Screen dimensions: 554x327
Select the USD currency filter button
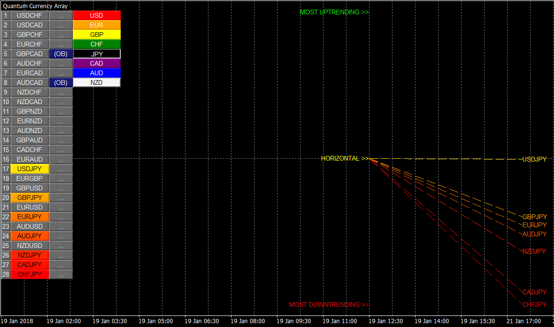click(96, 15)
